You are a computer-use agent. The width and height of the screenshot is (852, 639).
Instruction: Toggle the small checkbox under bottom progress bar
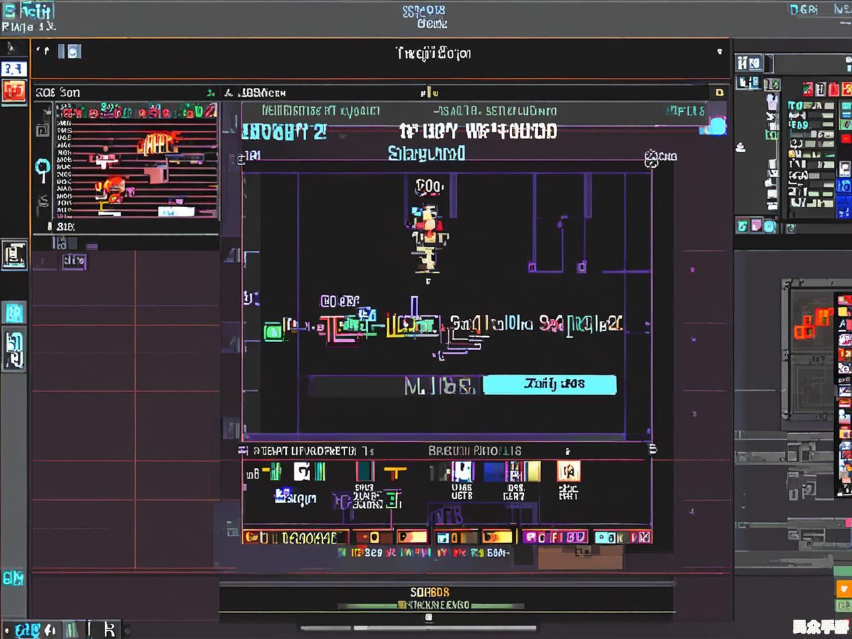click(429, 617)
